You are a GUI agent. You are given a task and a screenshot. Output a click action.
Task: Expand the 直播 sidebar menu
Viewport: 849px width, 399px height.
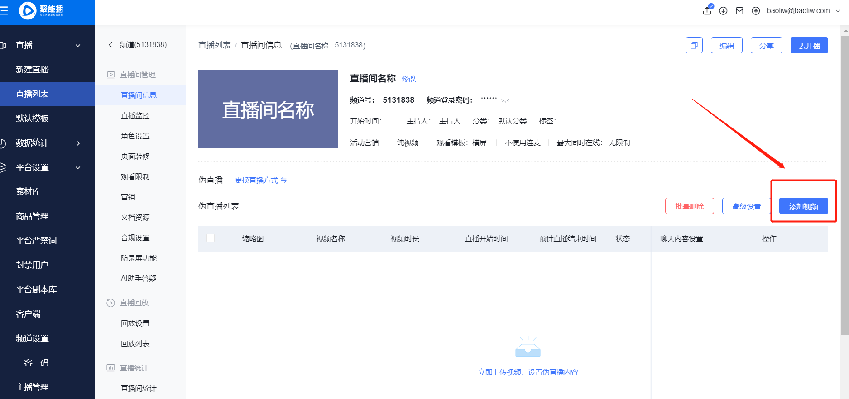pos(47,45)
